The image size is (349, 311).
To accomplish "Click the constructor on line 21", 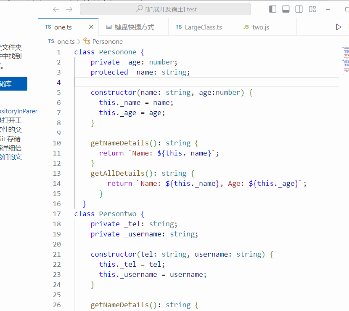I will coord(113,254).
